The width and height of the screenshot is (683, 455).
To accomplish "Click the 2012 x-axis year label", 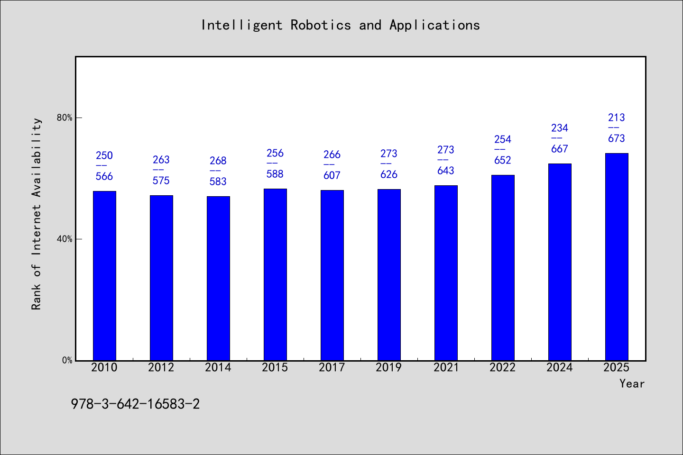I will point(161,367).
